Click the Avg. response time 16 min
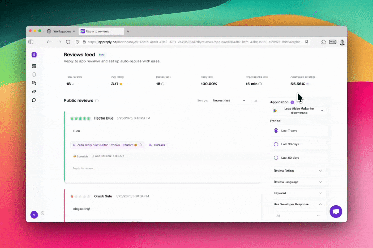 252,84
